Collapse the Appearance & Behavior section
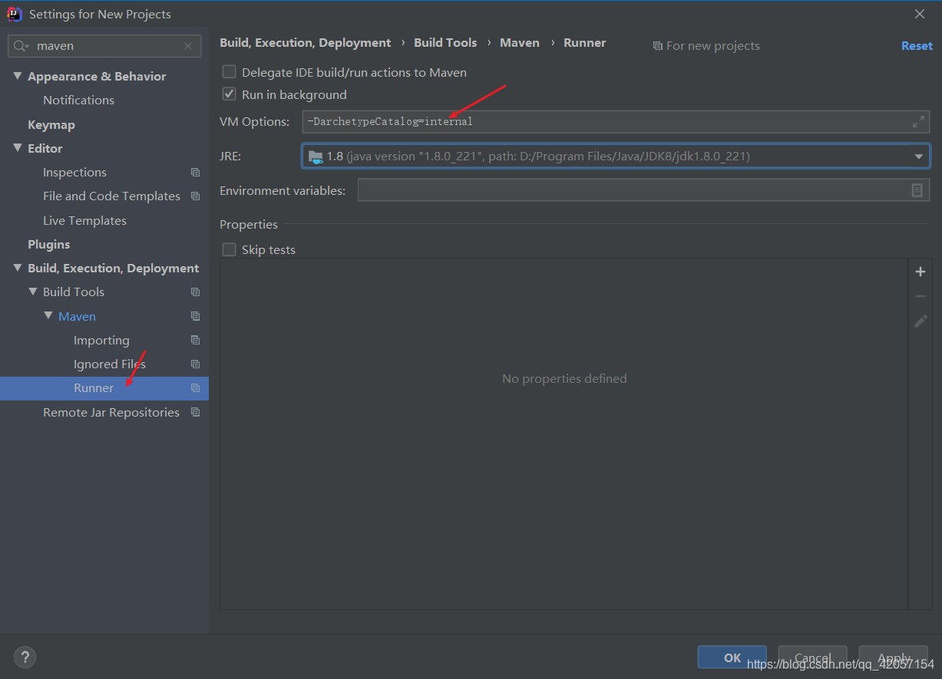 point(18,76)
